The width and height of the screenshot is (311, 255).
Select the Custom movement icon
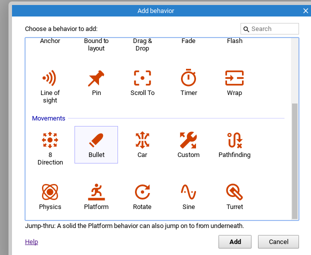click(x=188, y=140)
